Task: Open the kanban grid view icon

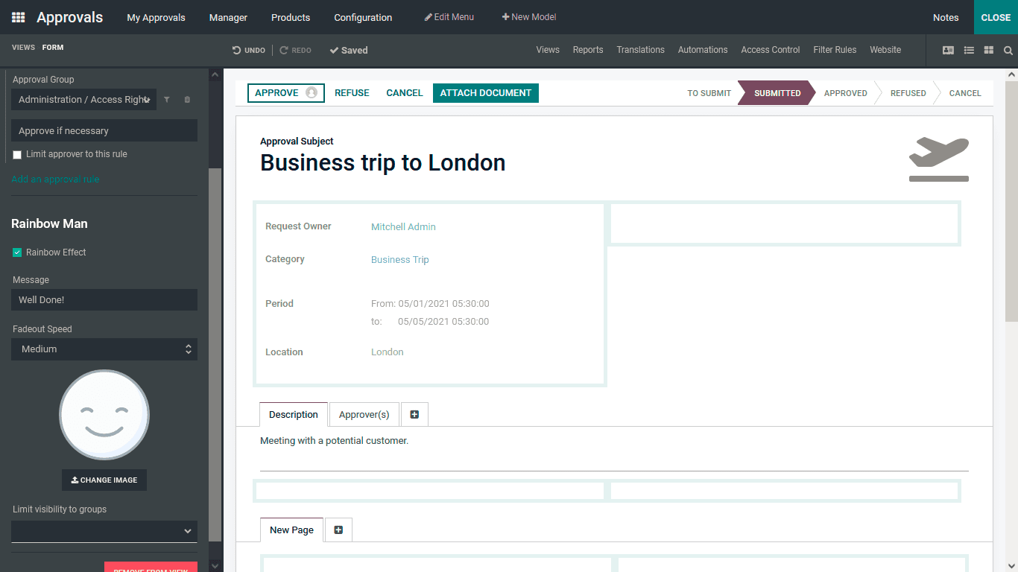Action: click(988, 50)
